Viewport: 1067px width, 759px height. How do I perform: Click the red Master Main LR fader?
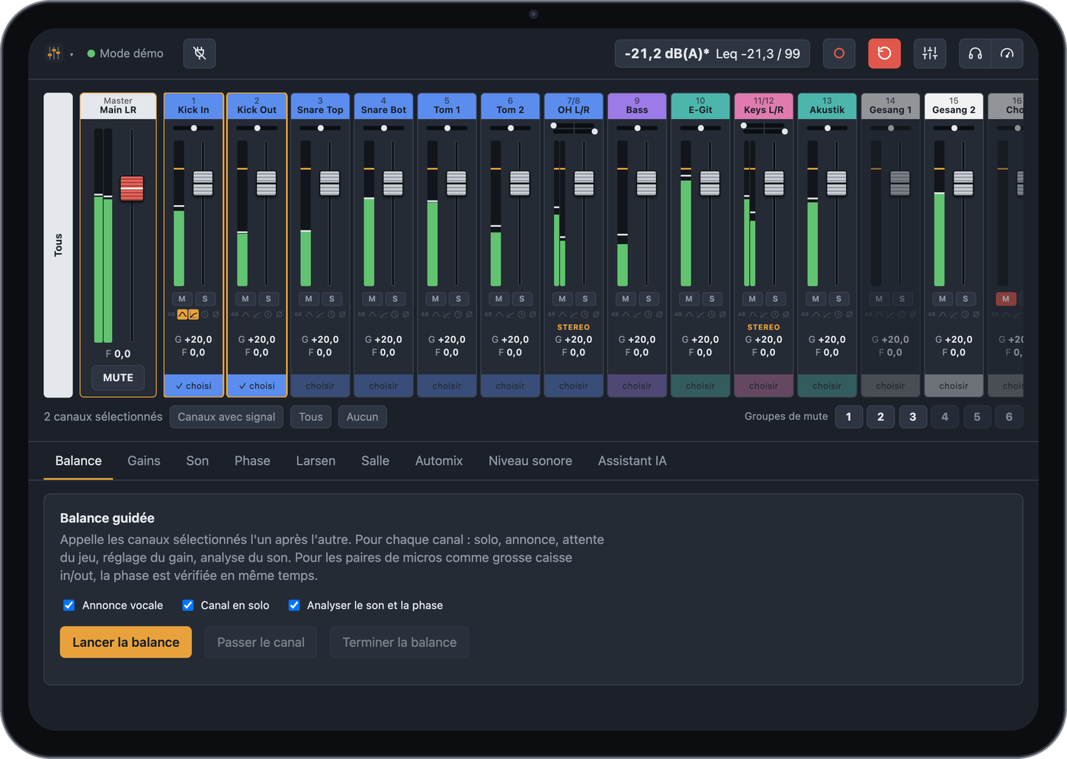click(132, 188)
